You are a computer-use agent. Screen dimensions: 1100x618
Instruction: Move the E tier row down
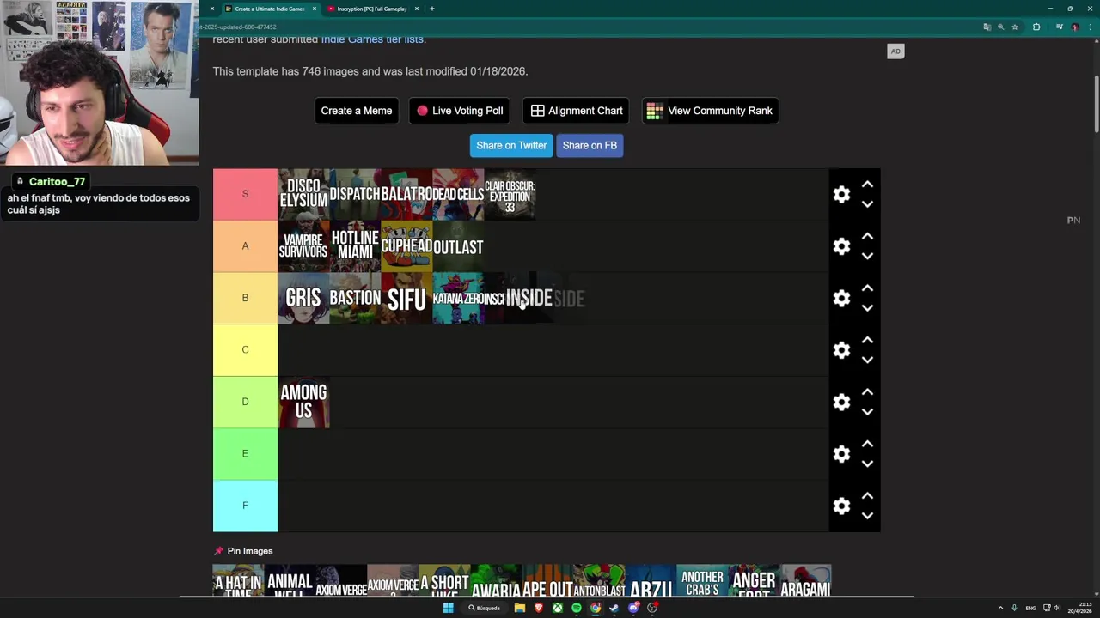[867, 464]
